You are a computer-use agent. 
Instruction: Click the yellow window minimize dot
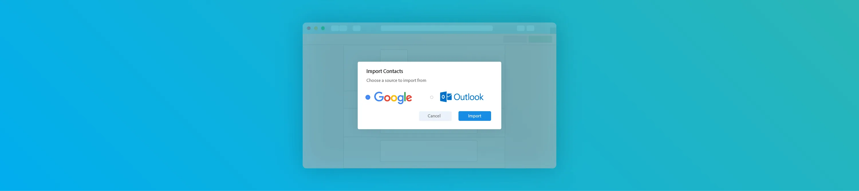(316, 28)
